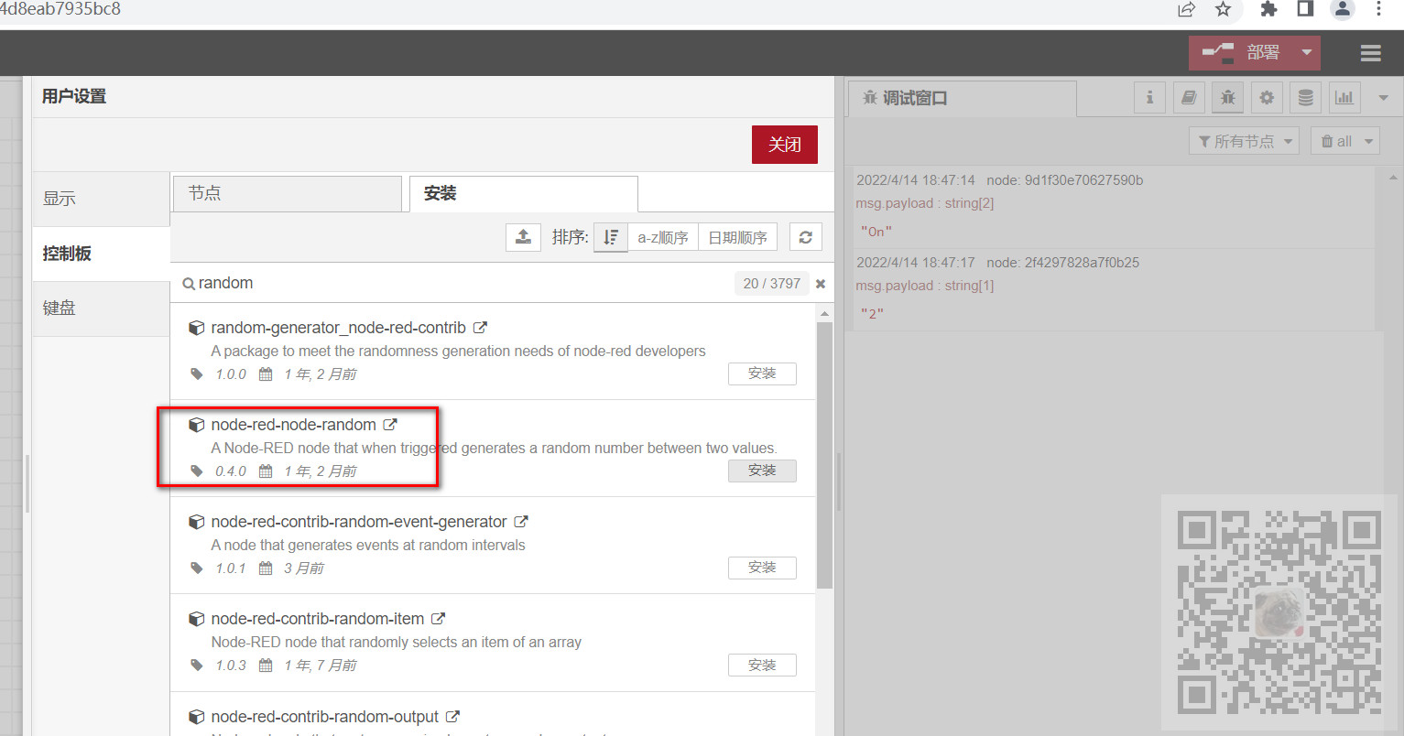Screen dimensions: 1404x736
Task: Click the 20 / 3797 result count
Action: 771,284
